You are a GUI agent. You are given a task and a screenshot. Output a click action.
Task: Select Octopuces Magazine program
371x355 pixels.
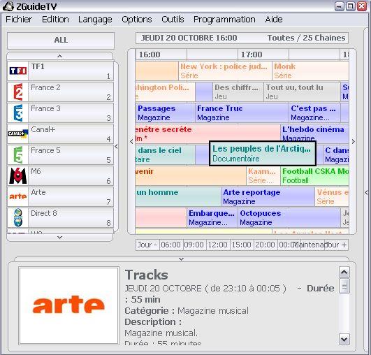289,218
